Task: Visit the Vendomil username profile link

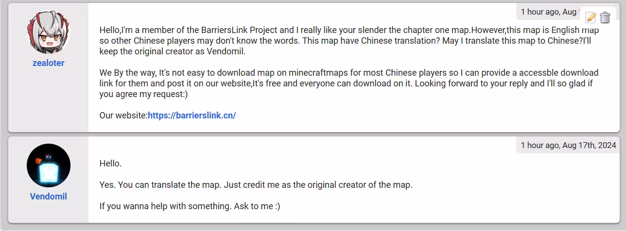Action: tap(49, 197)
